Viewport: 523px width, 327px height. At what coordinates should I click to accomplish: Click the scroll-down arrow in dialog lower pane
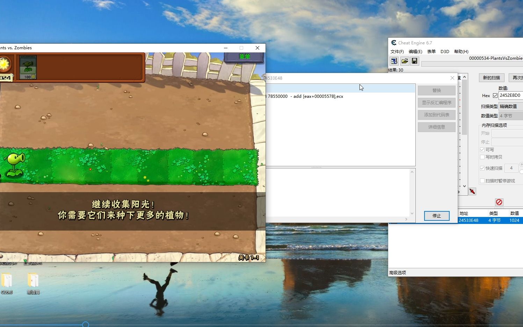pos(412,213)
